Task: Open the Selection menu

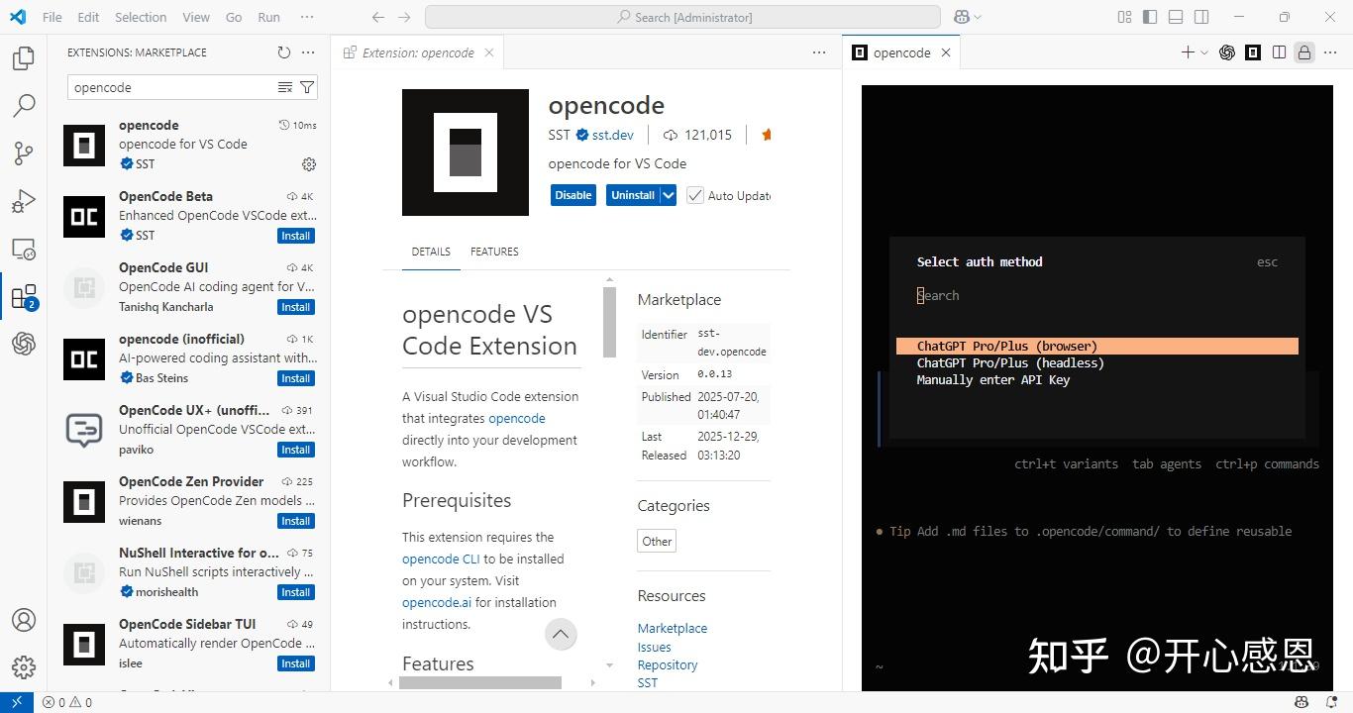Action: tap(141, 17)
